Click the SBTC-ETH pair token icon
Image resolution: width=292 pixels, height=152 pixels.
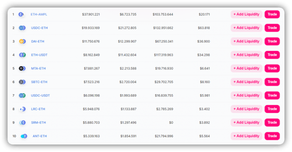click(x=22, y=82)
